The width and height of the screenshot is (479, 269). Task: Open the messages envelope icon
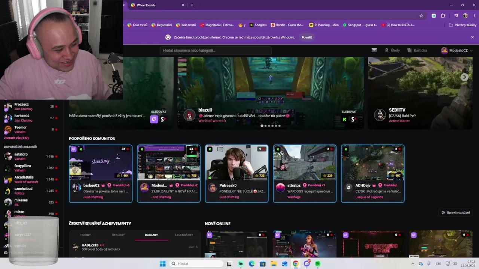(374, 50)
